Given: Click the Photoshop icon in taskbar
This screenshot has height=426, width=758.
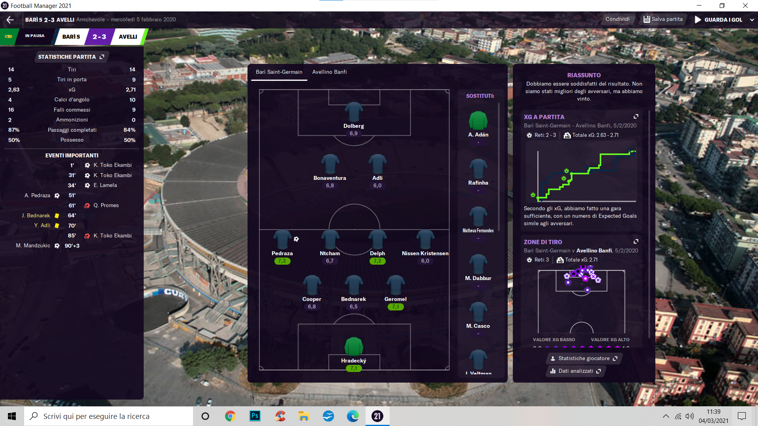Looking at the screenshot, I should [x=255, y=416].
